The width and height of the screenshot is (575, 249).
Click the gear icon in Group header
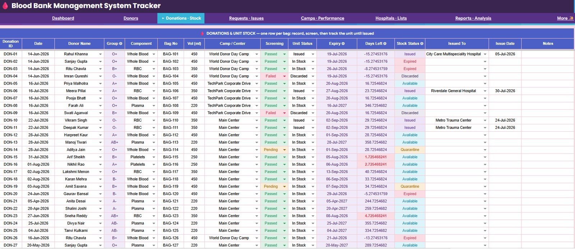pos(121,43)
